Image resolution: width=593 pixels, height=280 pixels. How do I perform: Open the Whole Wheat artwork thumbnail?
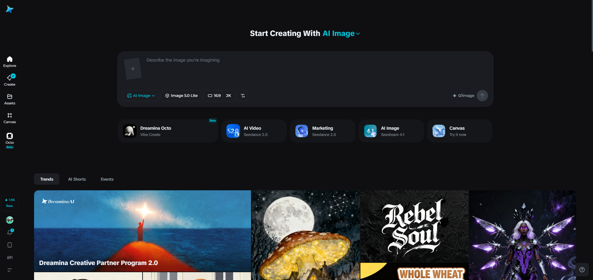click(x=415, y=272)
